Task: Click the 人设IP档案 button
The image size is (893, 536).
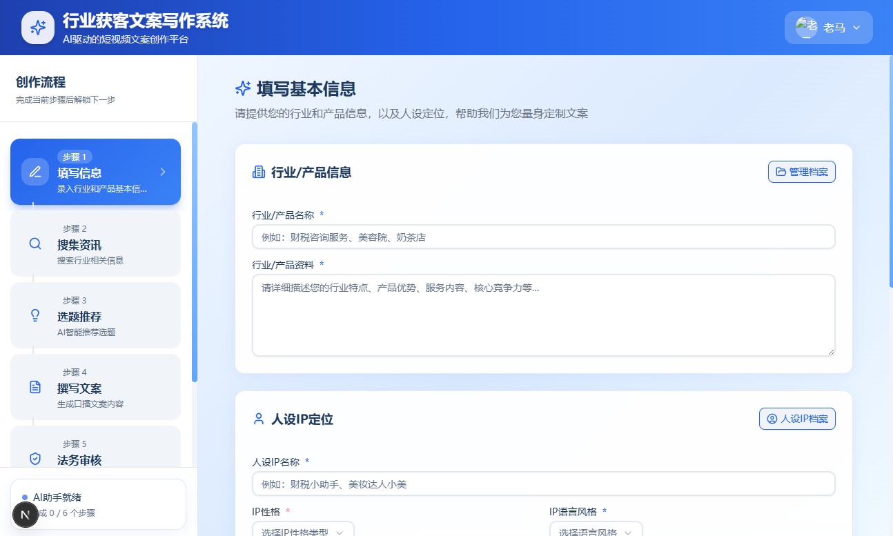Action: 797,419
